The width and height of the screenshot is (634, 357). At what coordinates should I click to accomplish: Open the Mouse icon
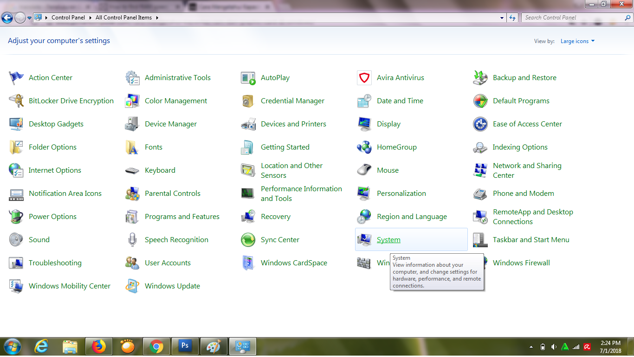pyautogui.click(x=364, y=170)
